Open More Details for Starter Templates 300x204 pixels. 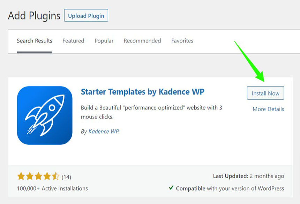[268, 109]
